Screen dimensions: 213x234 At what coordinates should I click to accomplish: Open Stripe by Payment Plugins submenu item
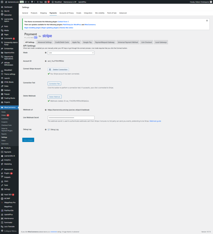(x=7, y=130)
